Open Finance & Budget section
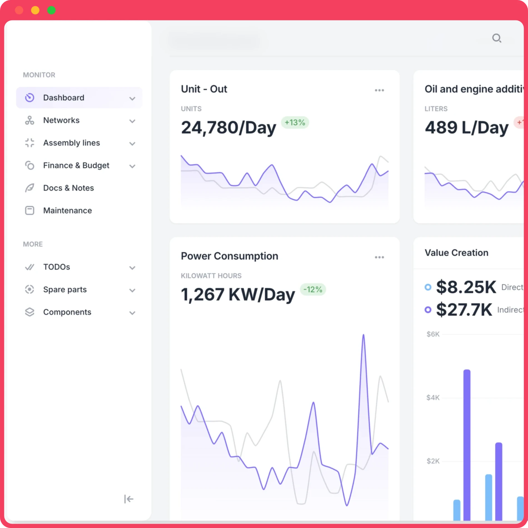This screenshot has height=528, width=528. point(79,165)
